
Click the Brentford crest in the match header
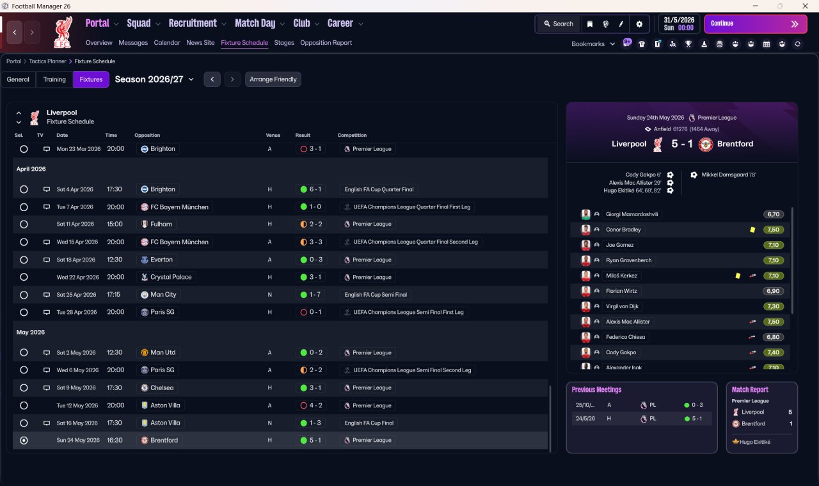(x=706, y=144)
